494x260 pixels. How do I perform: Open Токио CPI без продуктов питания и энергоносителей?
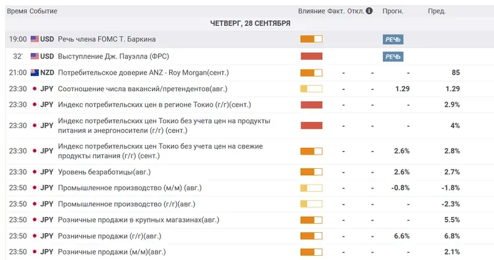pyautogui.click(x=164, y=126)
